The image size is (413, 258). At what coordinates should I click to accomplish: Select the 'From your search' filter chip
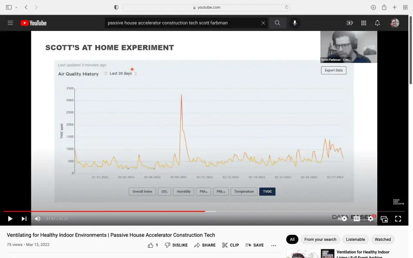(320, 240)
